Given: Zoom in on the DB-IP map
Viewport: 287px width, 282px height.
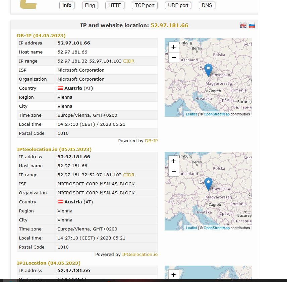Looking at the screenshot, I should click(174, 47).
